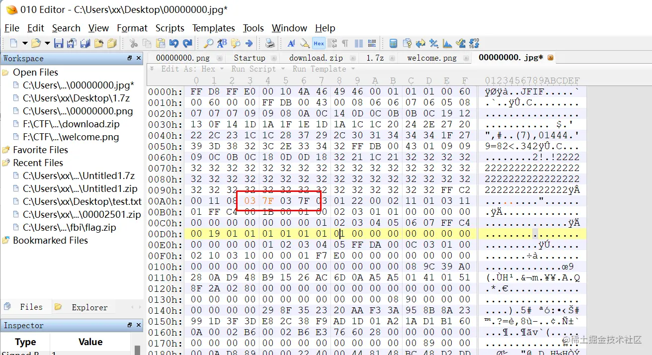The image size is (652, 355).
Task: Select C:\Users\xx\Desktop\1.7z in Open Files
Action: [x=76, y=98]
